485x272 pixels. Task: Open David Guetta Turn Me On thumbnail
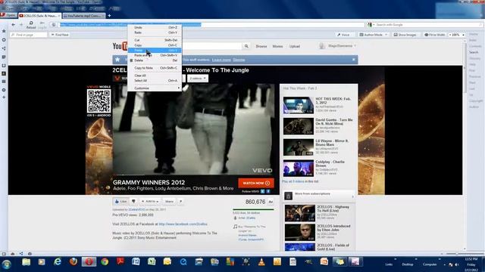click(298, 126)
